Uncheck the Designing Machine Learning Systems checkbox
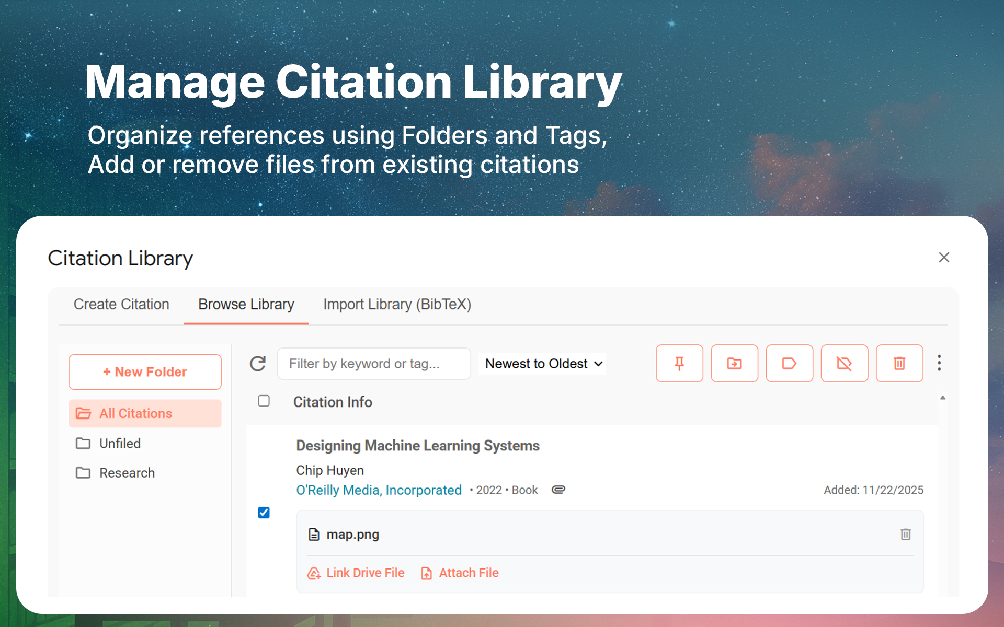This screenshot has width=1004, height=627. click(x=264, y=513)
